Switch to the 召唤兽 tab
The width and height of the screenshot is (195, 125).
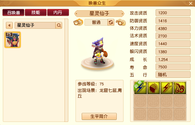13,12
